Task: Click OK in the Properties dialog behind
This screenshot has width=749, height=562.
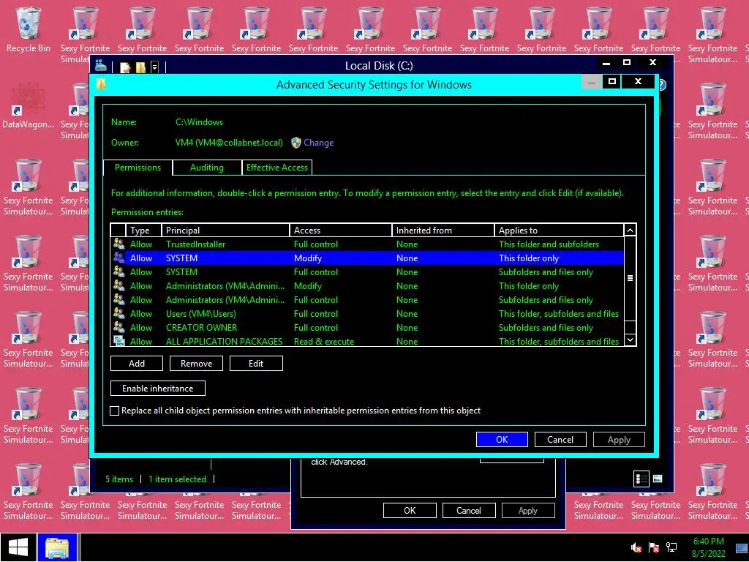Action: tap(410, 510)
